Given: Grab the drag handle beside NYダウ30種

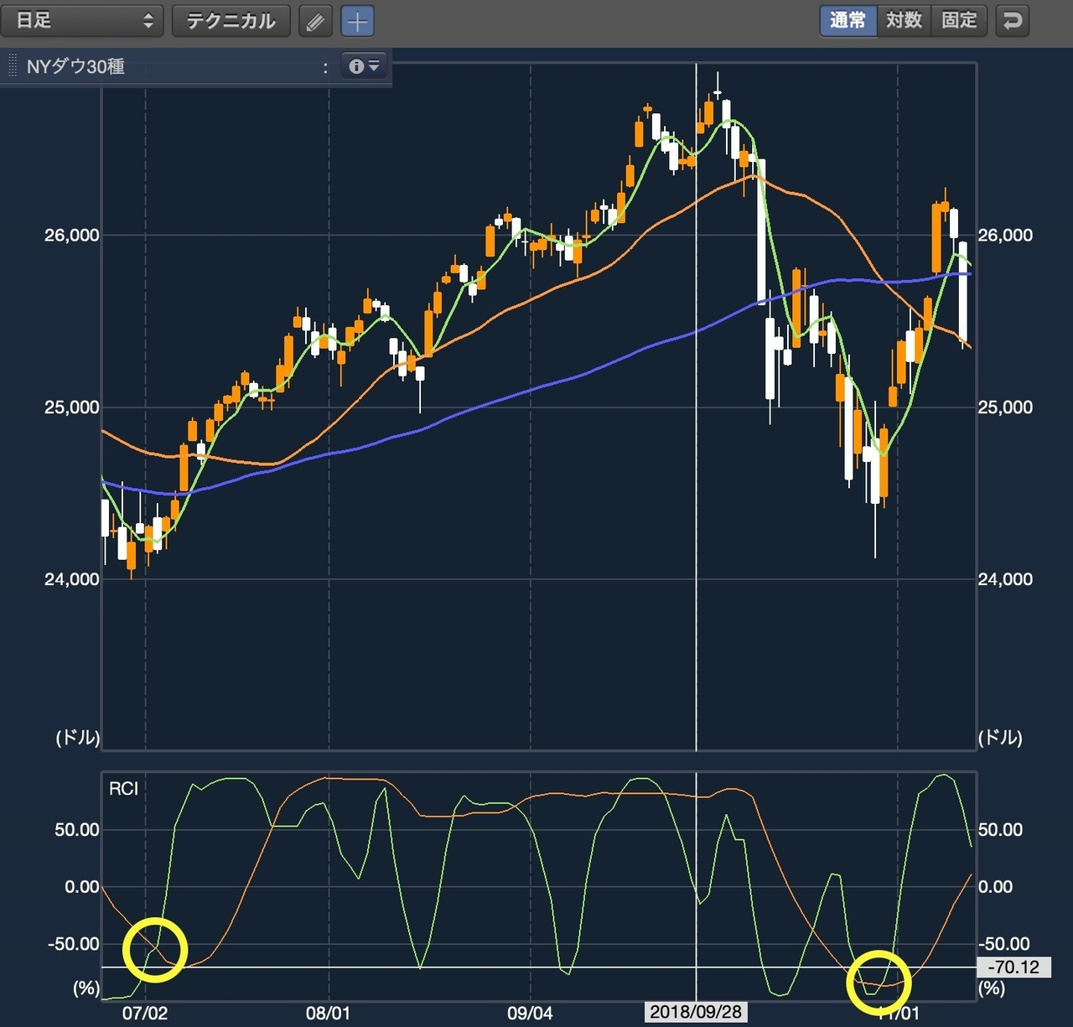Looking at the screenshot, I should point(12,66).
